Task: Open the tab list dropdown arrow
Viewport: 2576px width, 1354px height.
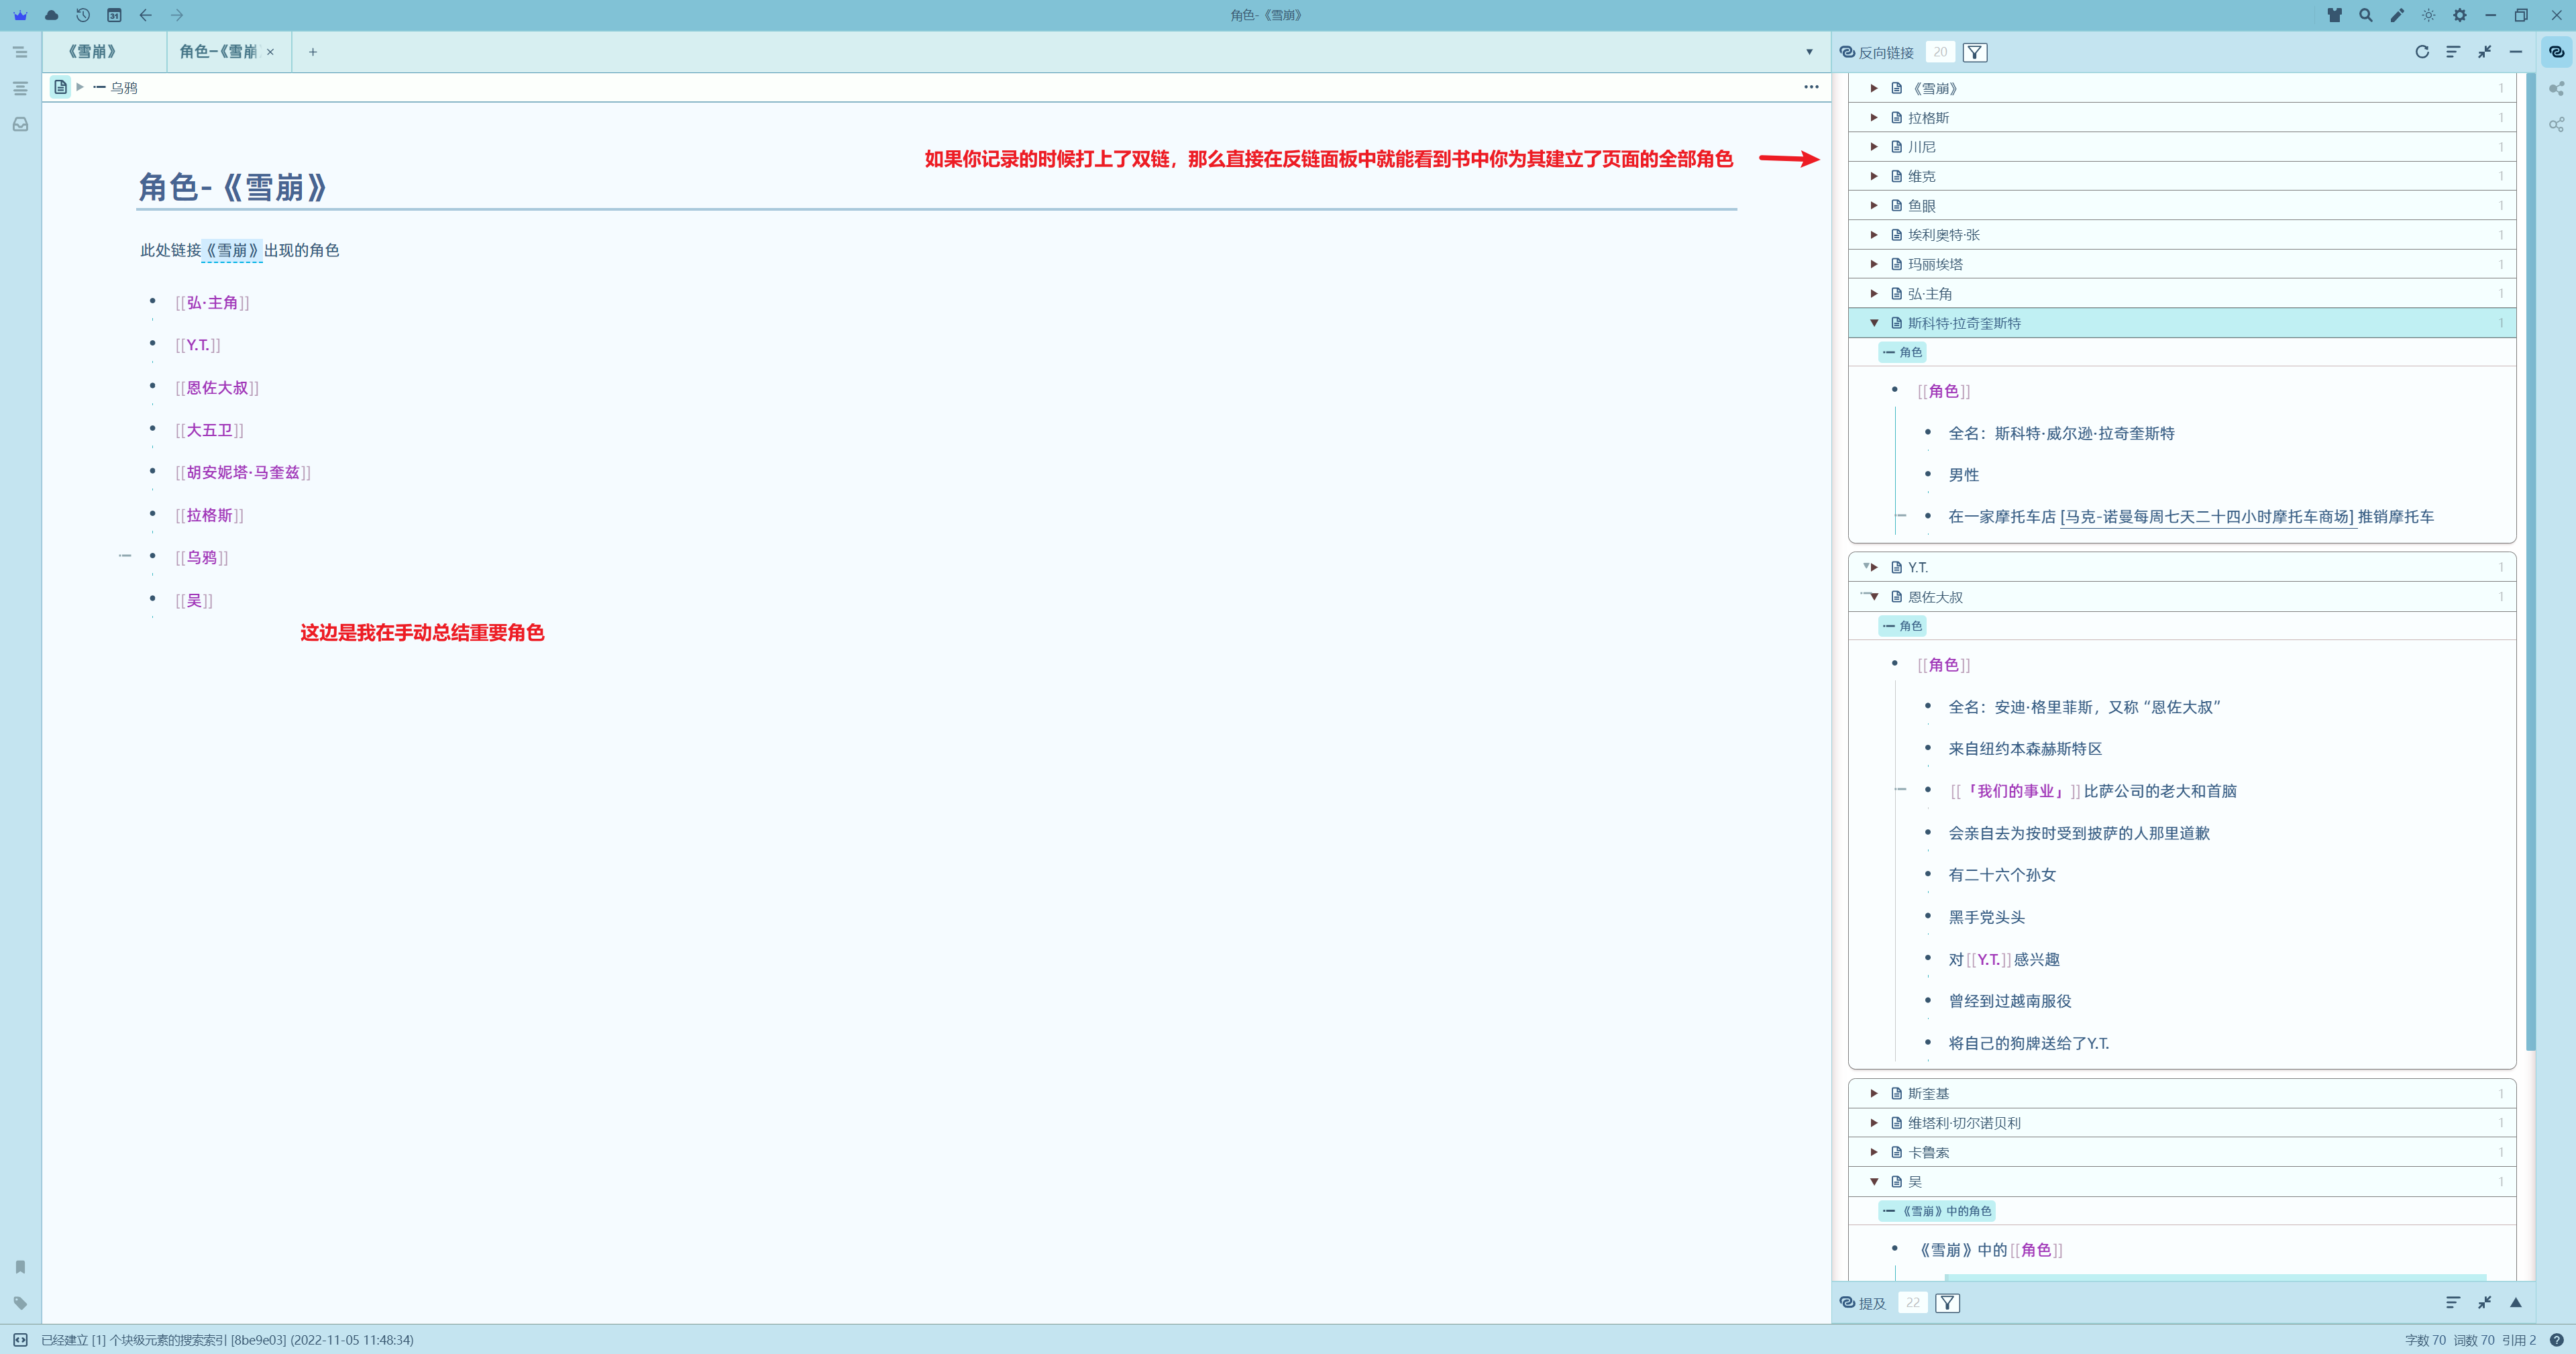Action: [1809, 52]
